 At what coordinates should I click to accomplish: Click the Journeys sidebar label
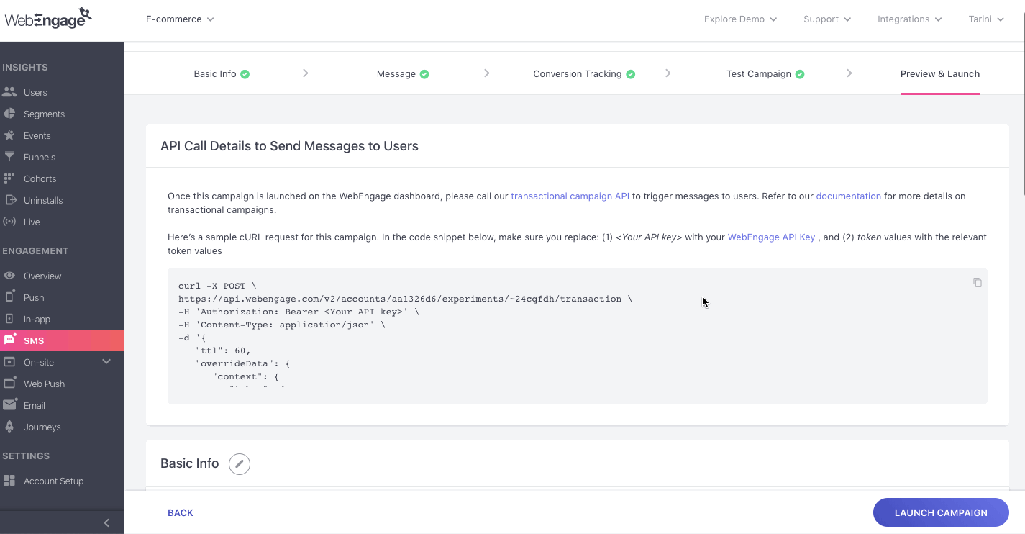(x=42, y=427)
